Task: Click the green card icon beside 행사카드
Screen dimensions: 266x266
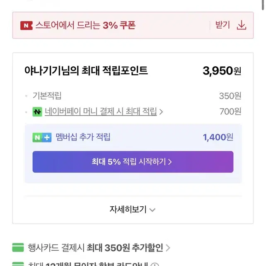Action: pyautogui.click(x=18, y=247)
